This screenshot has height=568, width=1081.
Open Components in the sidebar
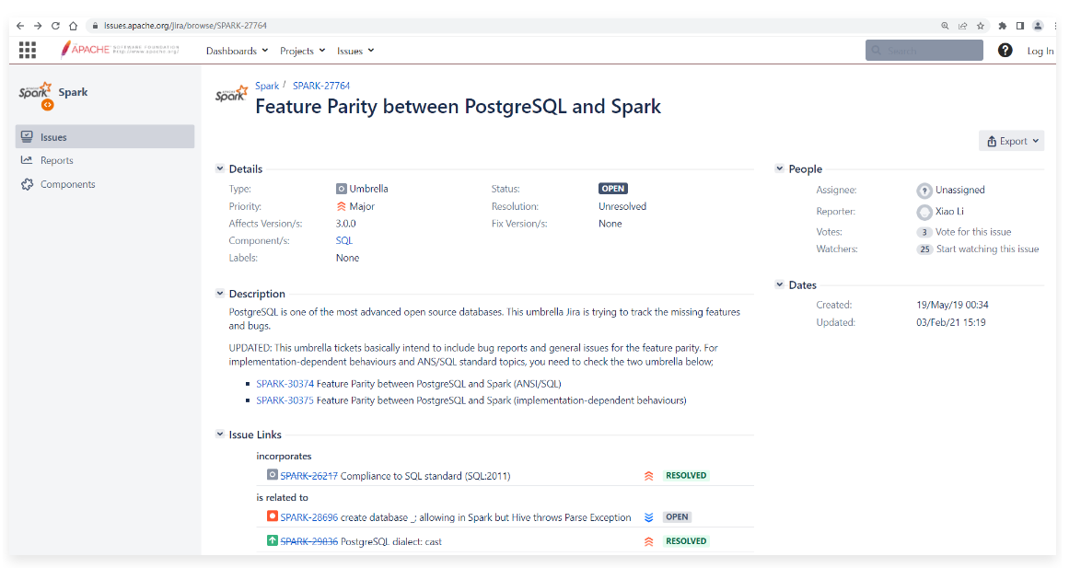67,184
